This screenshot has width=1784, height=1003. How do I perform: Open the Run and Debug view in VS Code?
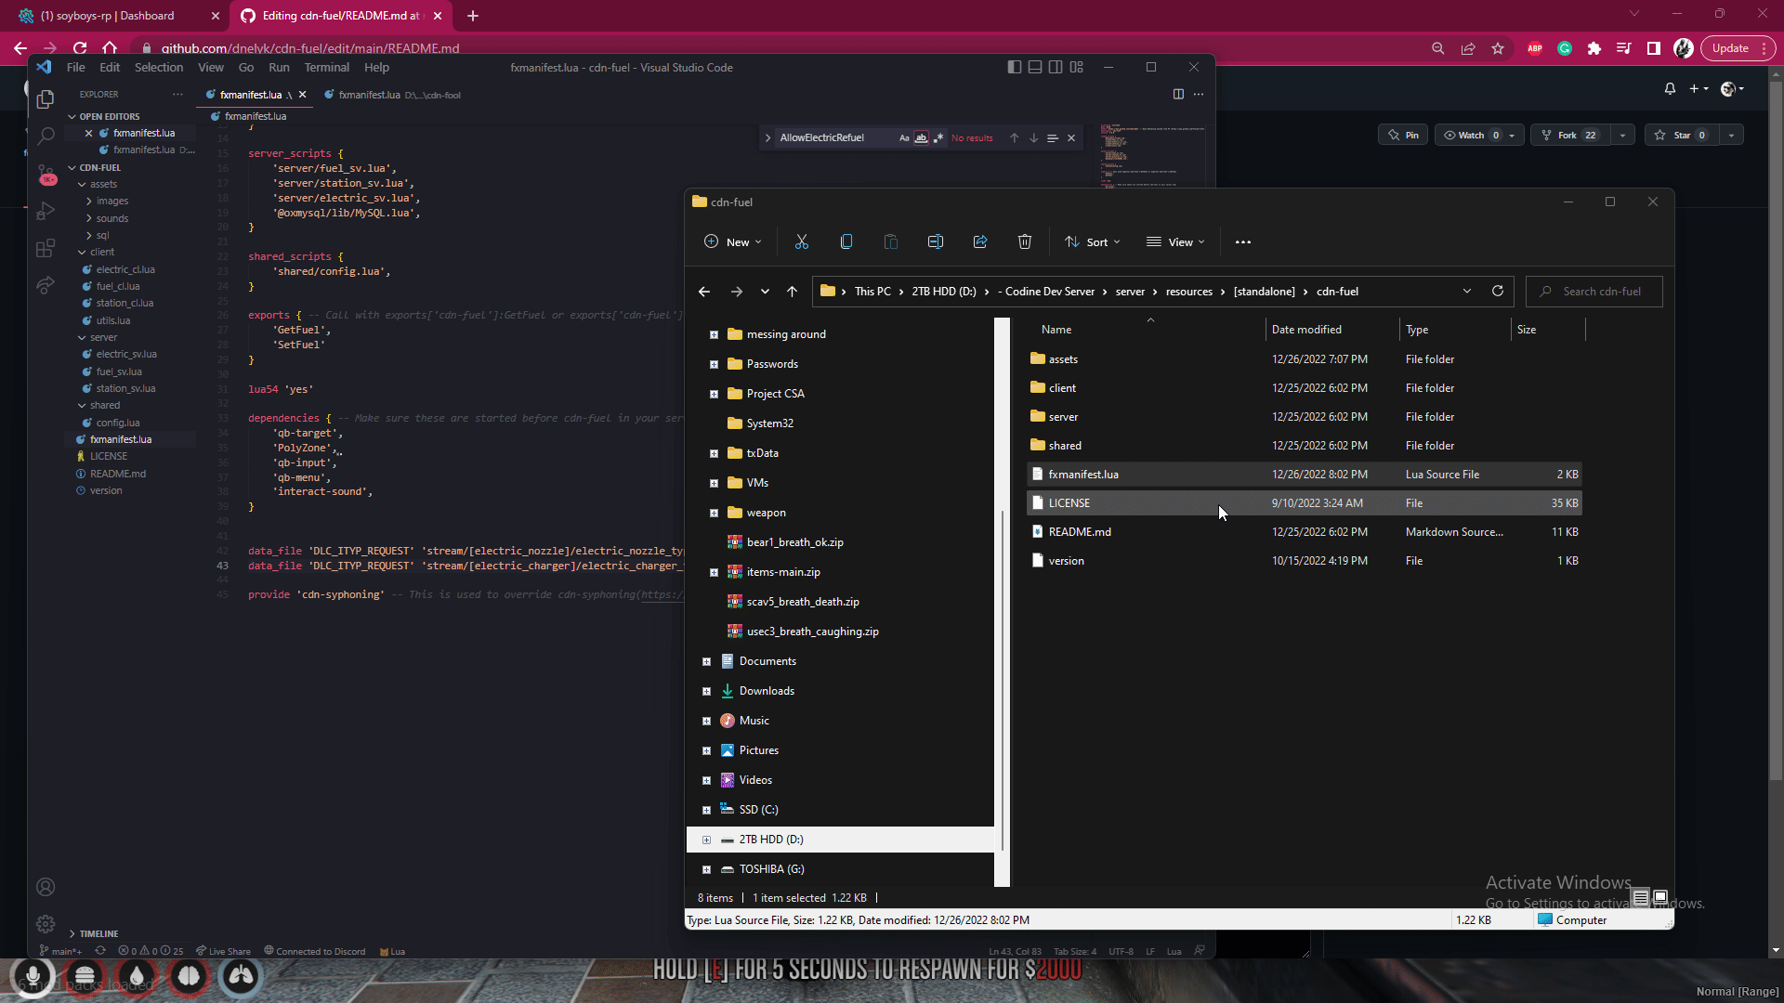click(x=45, y=212)
